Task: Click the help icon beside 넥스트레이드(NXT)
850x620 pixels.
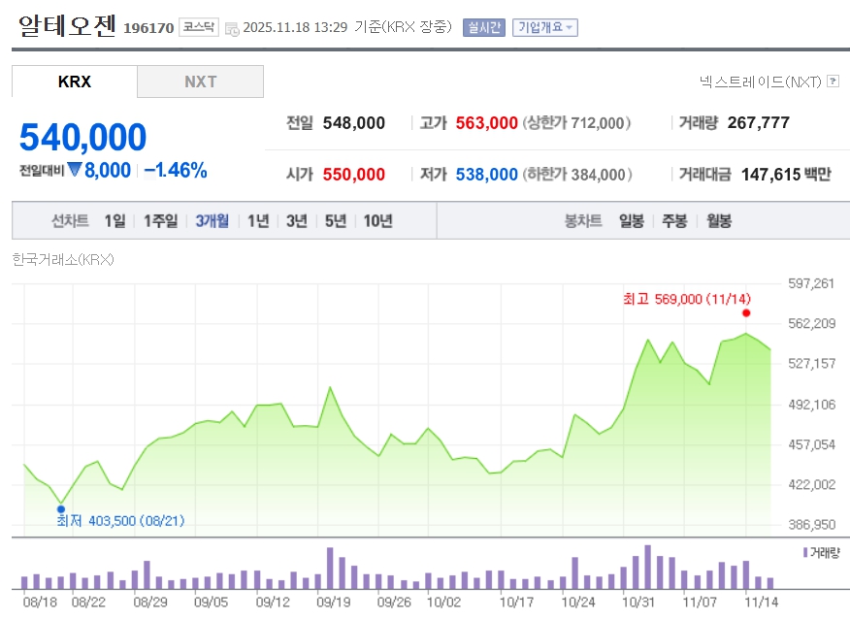Action: 833,82
